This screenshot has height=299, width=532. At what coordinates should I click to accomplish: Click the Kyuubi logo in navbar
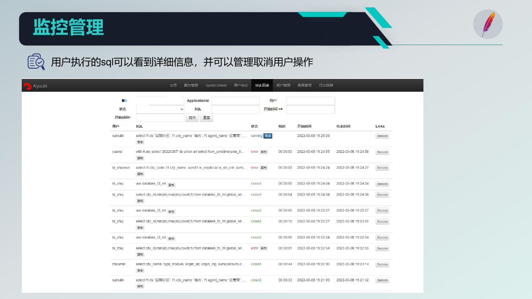[x=35, y=86]
